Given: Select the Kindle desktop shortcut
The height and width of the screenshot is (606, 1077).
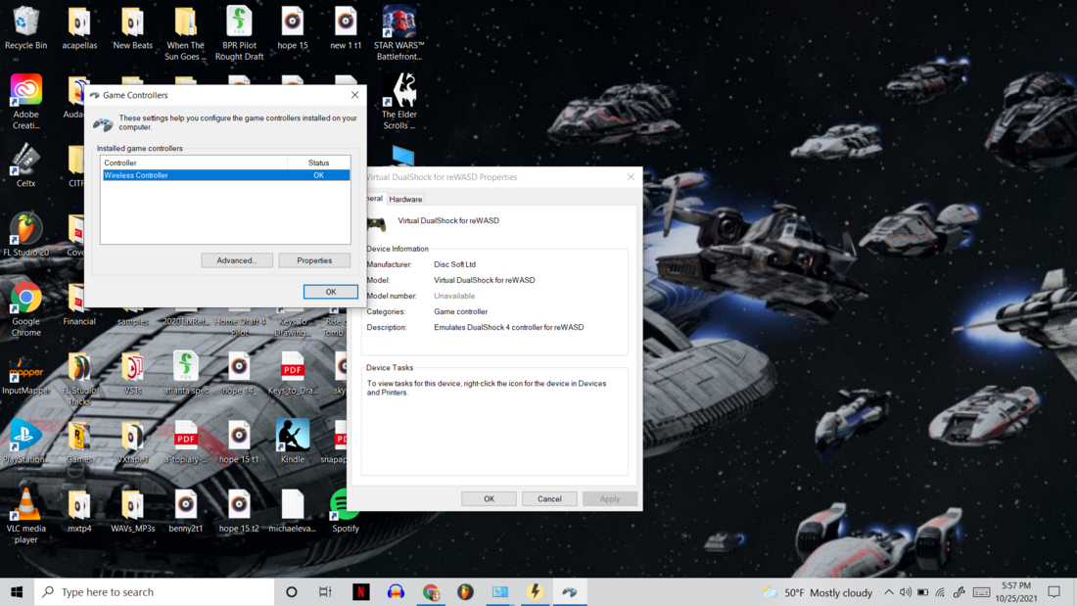Looking at the screenshot, I should (293, 442).
